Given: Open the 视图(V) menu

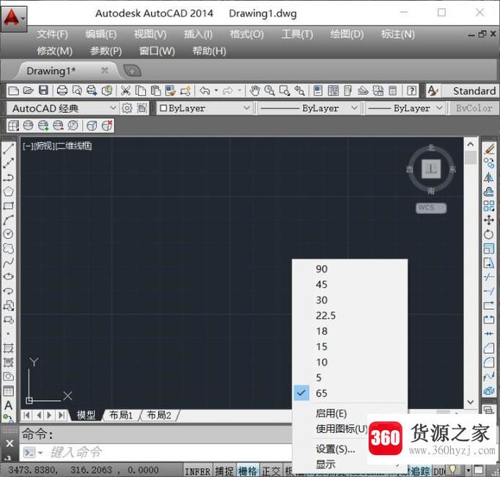Looking at the screenshot, I should [x=150, y=34].
